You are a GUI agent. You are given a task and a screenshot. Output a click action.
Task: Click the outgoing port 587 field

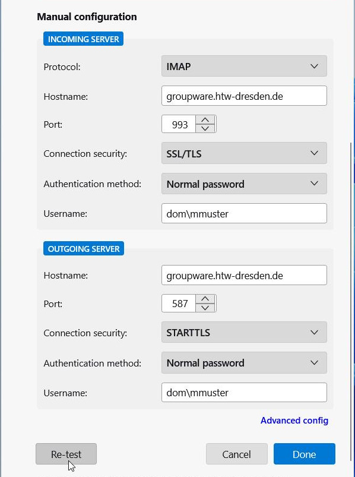(179, 304)
